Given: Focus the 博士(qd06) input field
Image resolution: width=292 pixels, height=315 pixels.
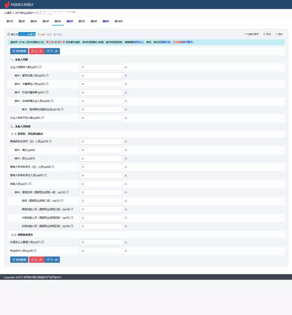Looking at the screenshot, I should click(101, 150).
